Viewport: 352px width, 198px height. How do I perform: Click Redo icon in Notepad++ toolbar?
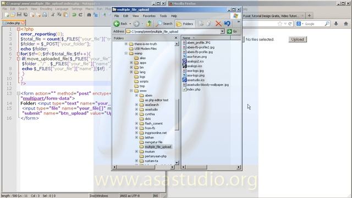click(x=80, y=15)
